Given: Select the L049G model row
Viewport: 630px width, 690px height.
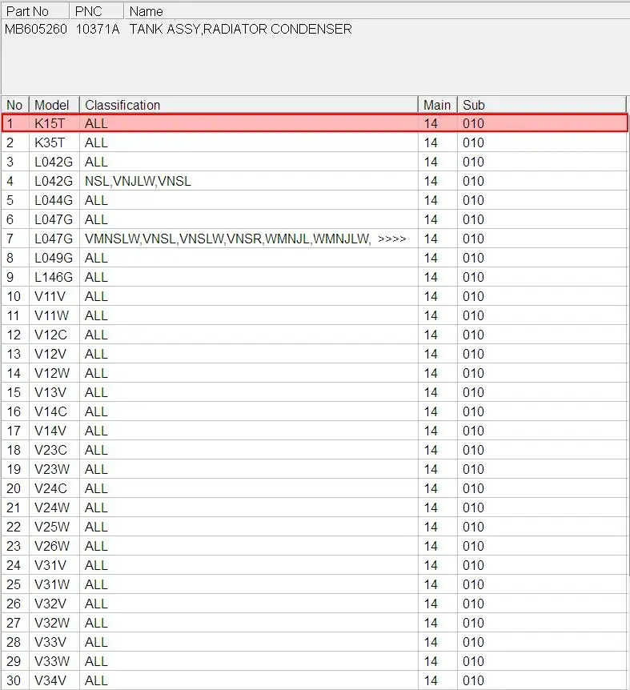Looking at the screenshot, I should (315, 258).
